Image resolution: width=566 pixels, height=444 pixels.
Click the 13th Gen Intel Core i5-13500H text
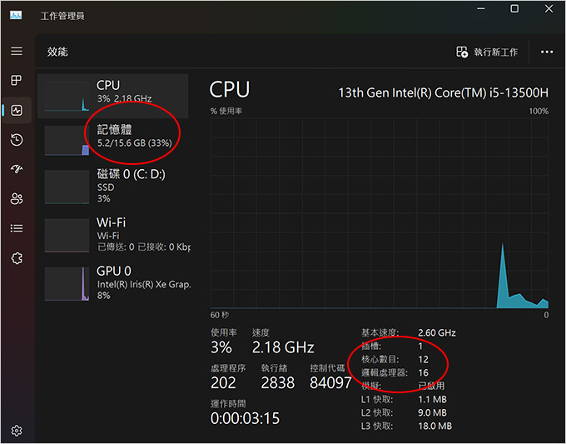(x=444, y=92)
